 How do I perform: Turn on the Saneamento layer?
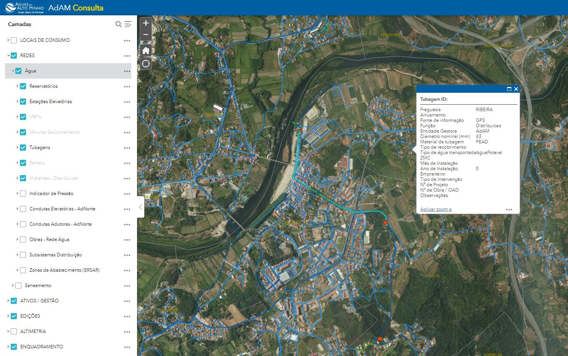coord(18,285)
